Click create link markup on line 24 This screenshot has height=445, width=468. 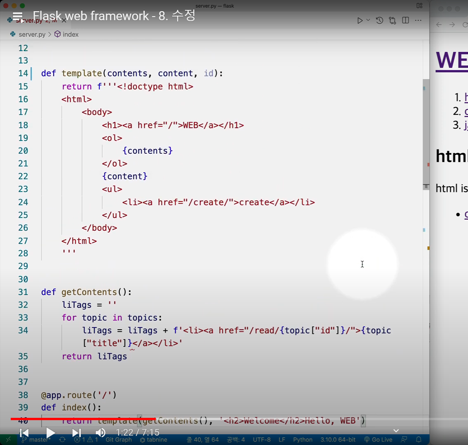[218, 202]
